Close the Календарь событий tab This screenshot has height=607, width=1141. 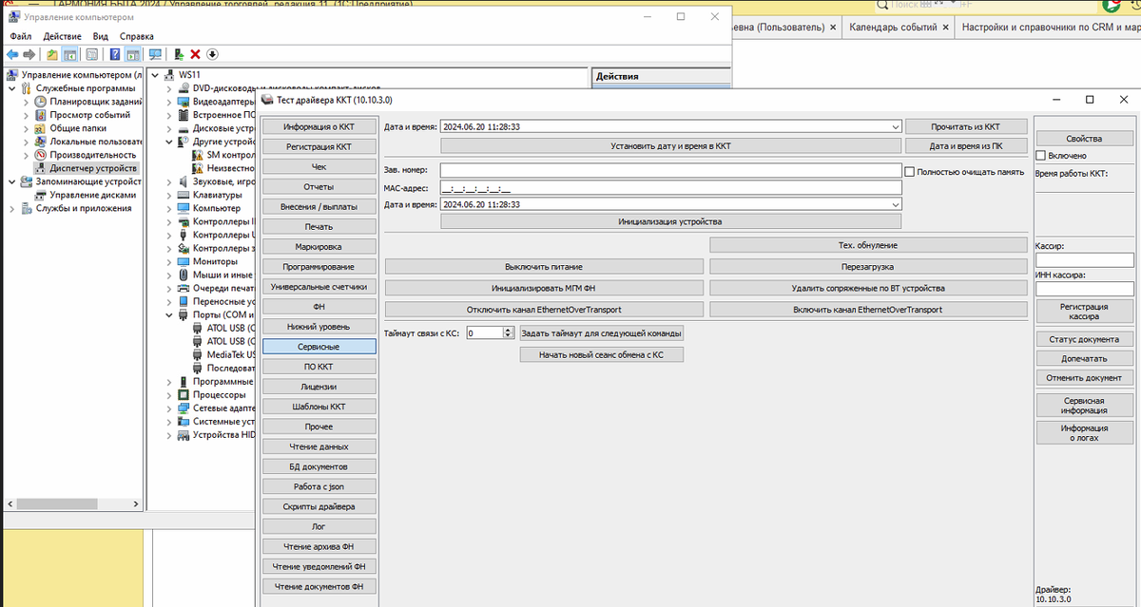[946, 28]
